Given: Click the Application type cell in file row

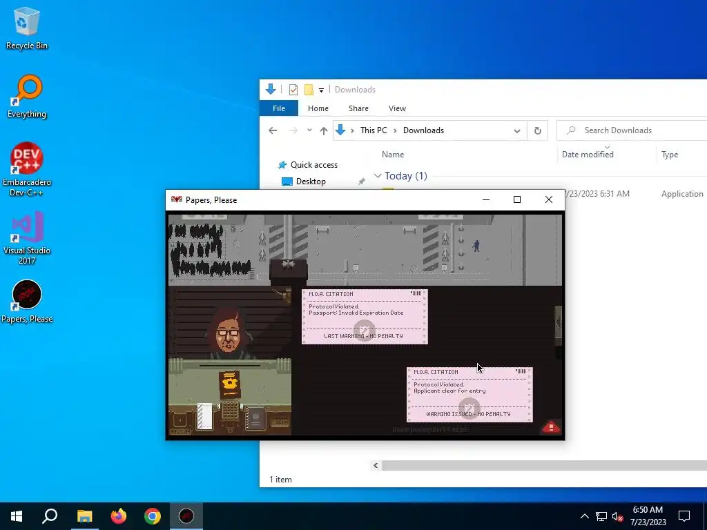Looking at the screenshot, I should click(681, 194).
